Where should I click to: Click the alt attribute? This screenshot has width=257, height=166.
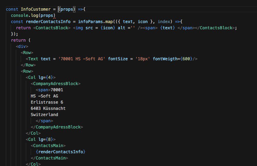point(122,28)
